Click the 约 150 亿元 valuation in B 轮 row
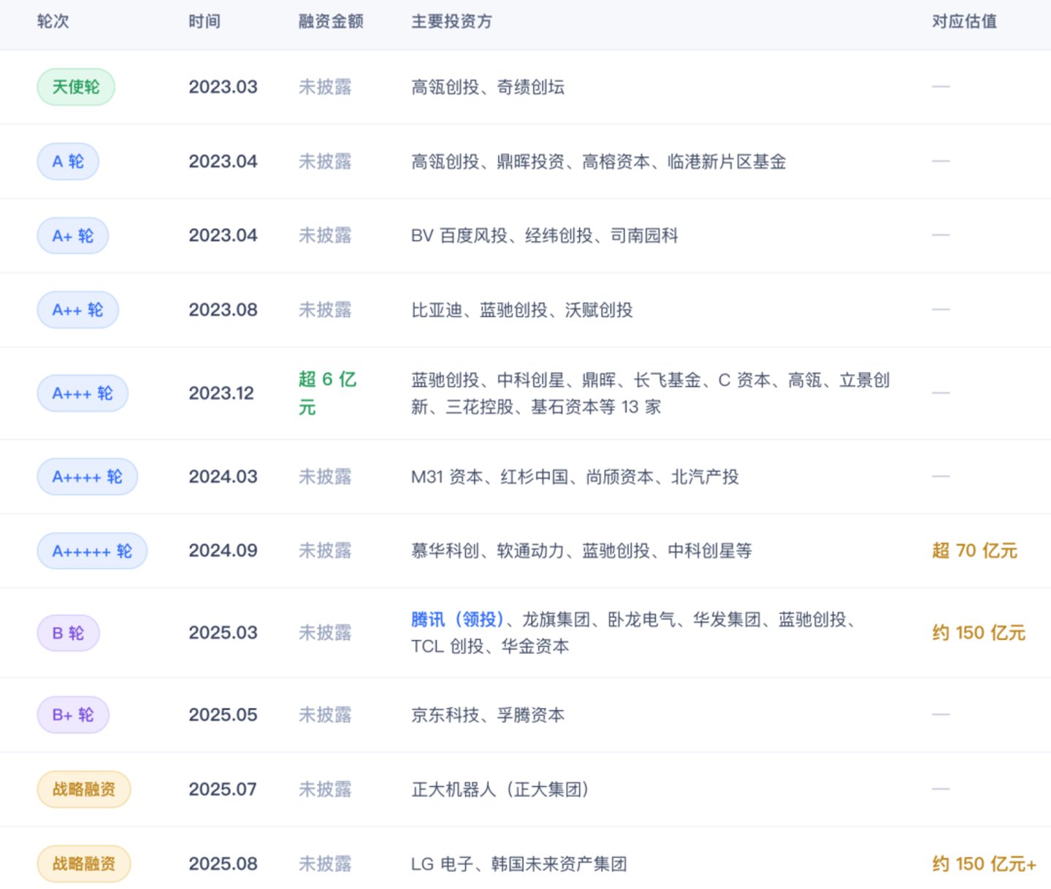The image size is (1051, 889). coord(979,633)
